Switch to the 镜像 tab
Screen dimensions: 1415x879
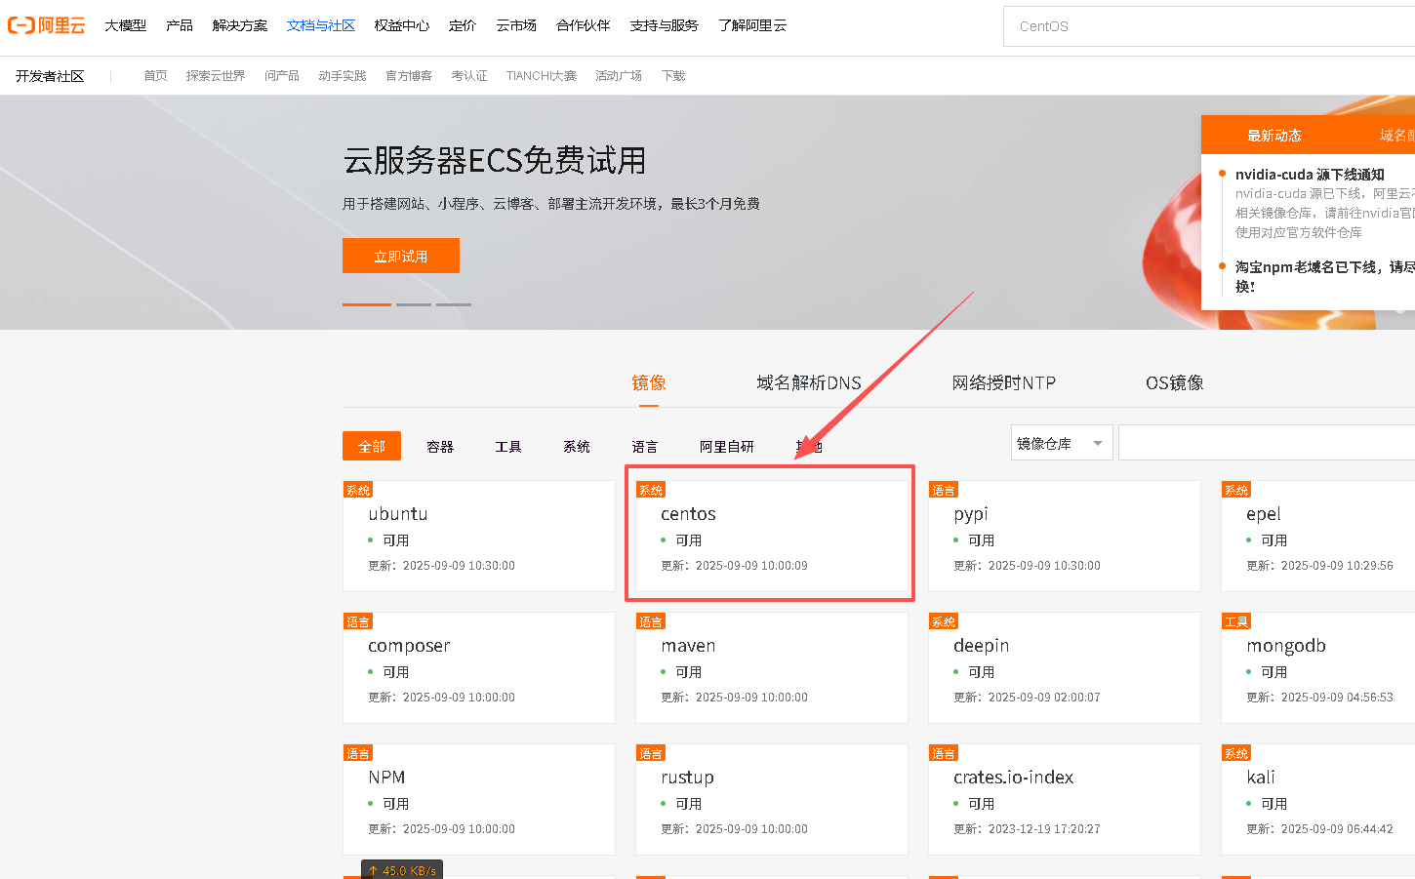tap(649, 382)
